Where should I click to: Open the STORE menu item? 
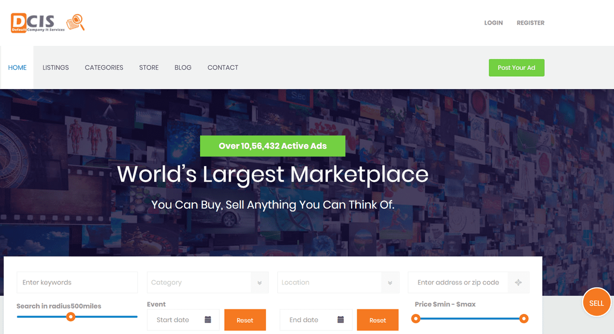(x=149, y=68)
